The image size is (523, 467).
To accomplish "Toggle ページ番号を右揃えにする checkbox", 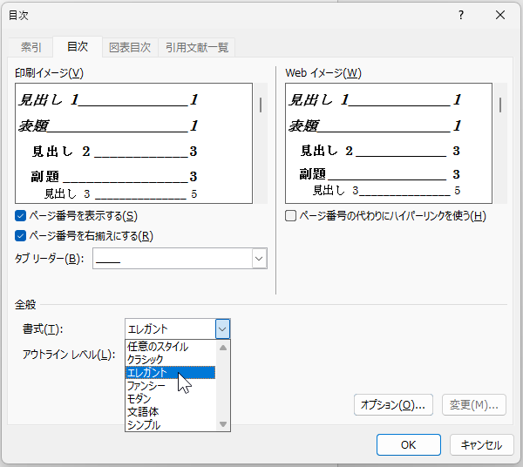I will [x=20, y=236].
